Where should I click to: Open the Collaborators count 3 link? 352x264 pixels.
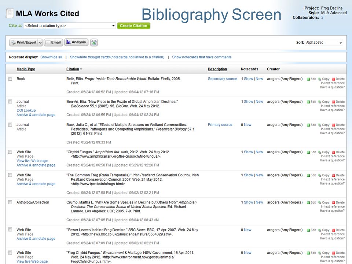click(322, 18)
